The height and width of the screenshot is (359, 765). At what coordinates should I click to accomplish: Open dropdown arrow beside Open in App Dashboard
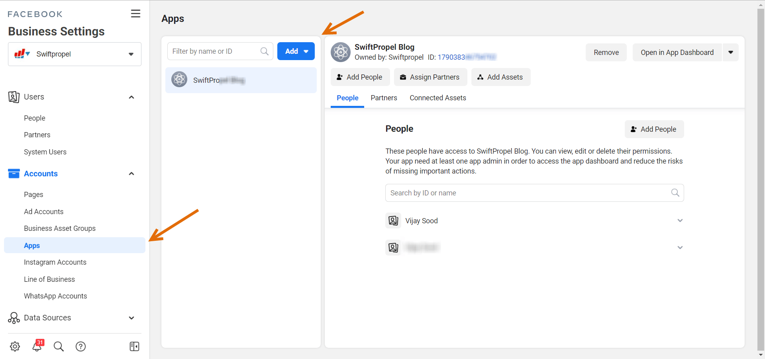pos(730,53)
